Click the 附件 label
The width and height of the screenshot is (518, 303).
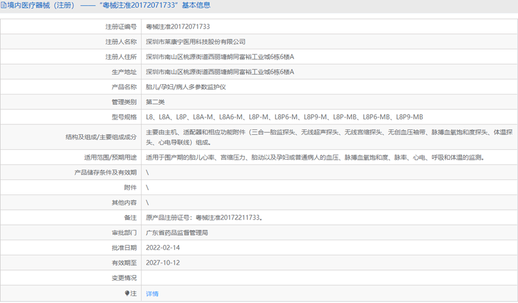tap(130, 187)
